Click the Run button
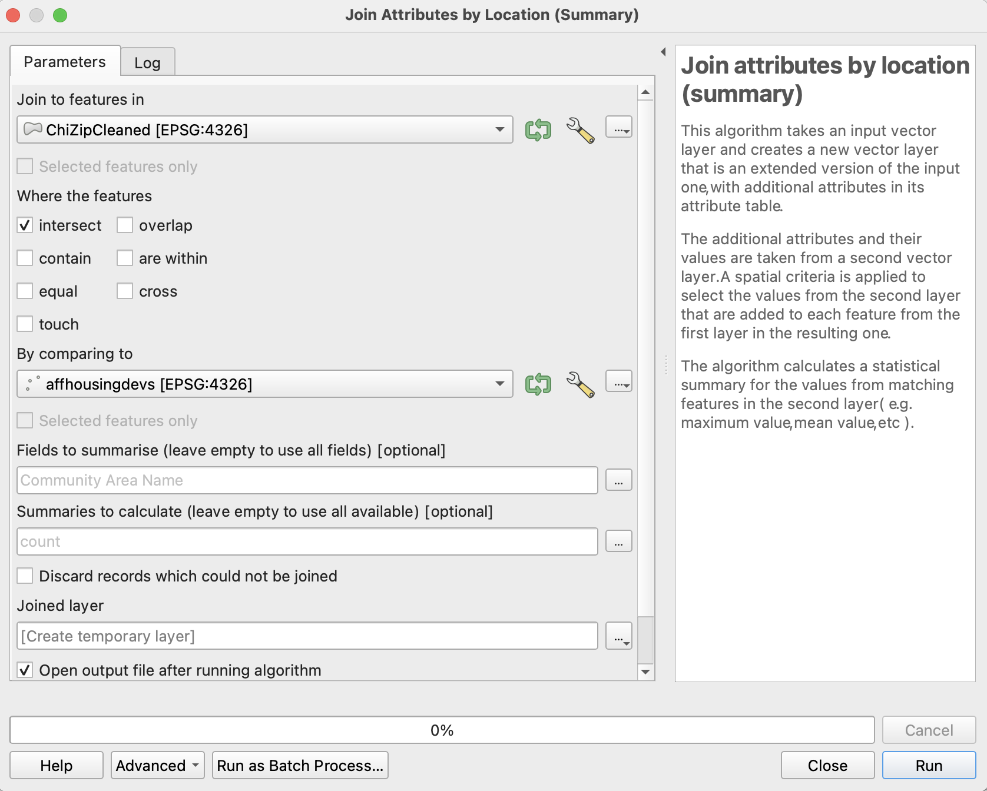The image size is (987, 791). tap(929, 765)
